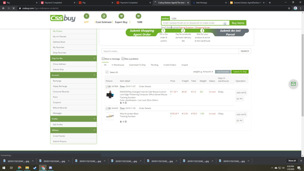Open Task View on taskbar
The image size is (304, 171).
click(x=12, y=168)
